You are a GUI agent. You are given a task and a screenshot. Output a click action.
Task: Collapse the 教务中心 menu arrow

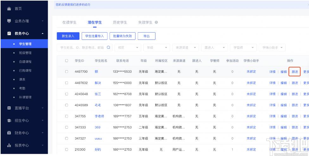[x=43, y=34]
